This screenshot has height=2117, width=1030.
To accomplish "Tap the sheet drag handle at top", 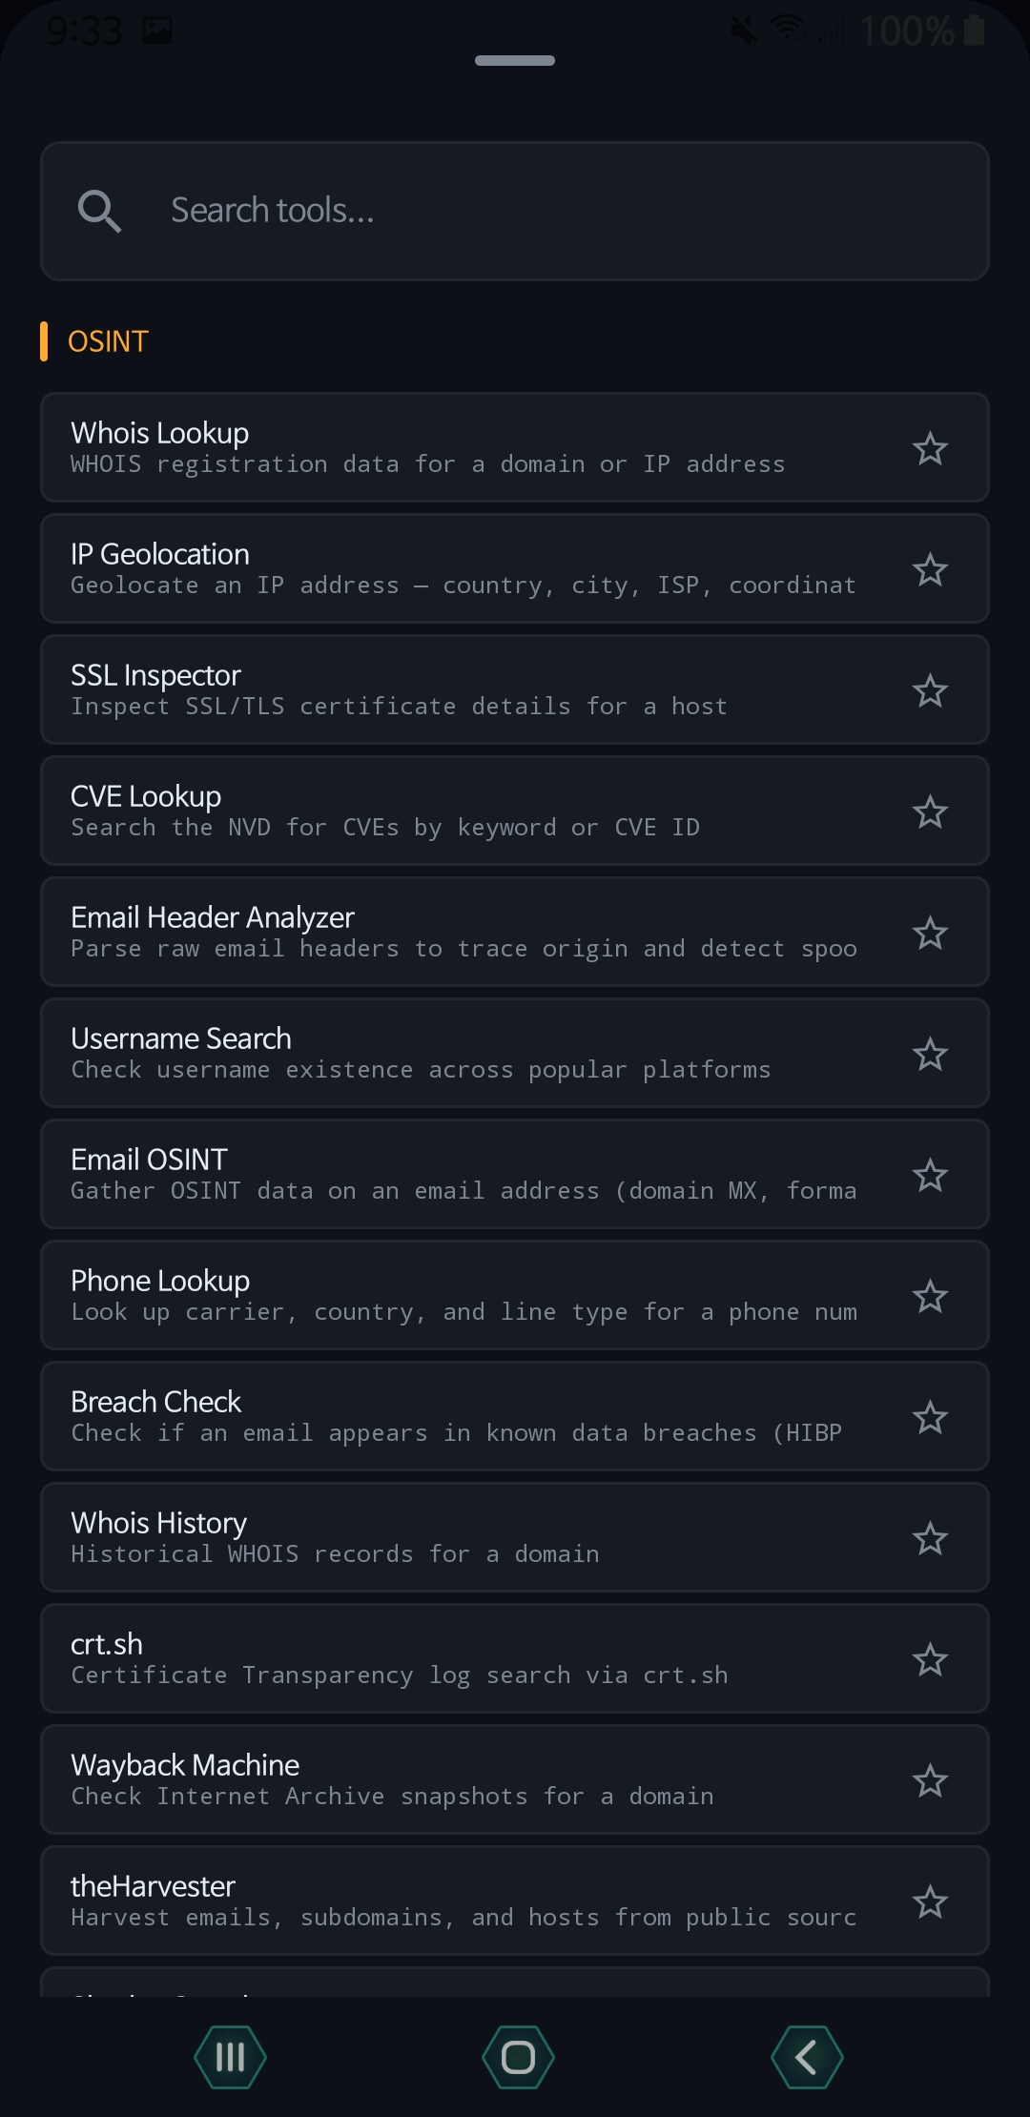I will (x=515, y=61).
